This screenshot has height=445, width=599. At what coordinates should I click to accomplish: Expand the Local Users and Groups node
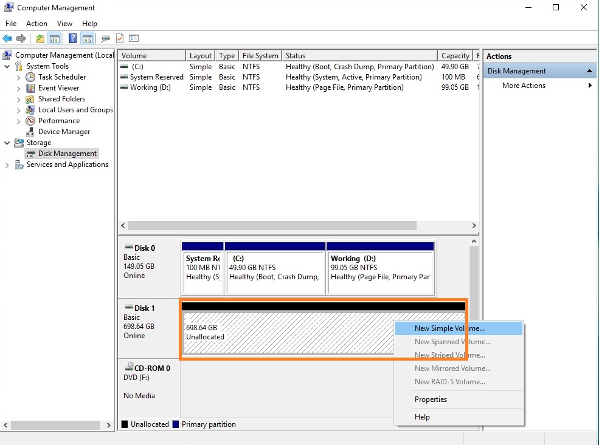19,110
